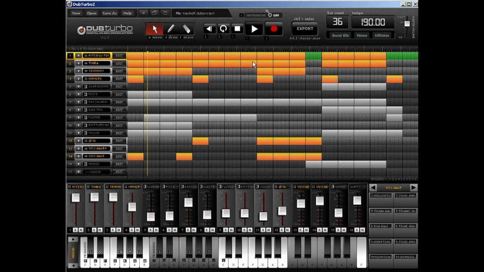Select the erase tool

[x=186, y=29]
